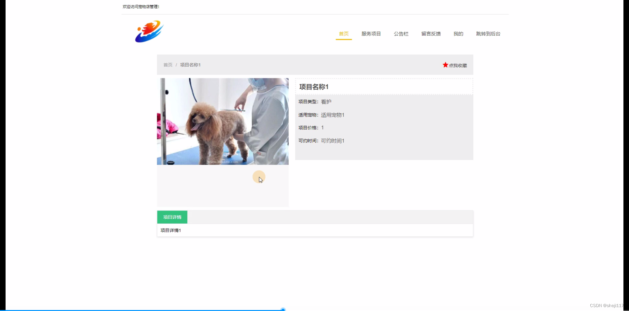This screenshot has height=311, width=629.
Task: Click the active 首页 tab
Action: pos(343,34)
